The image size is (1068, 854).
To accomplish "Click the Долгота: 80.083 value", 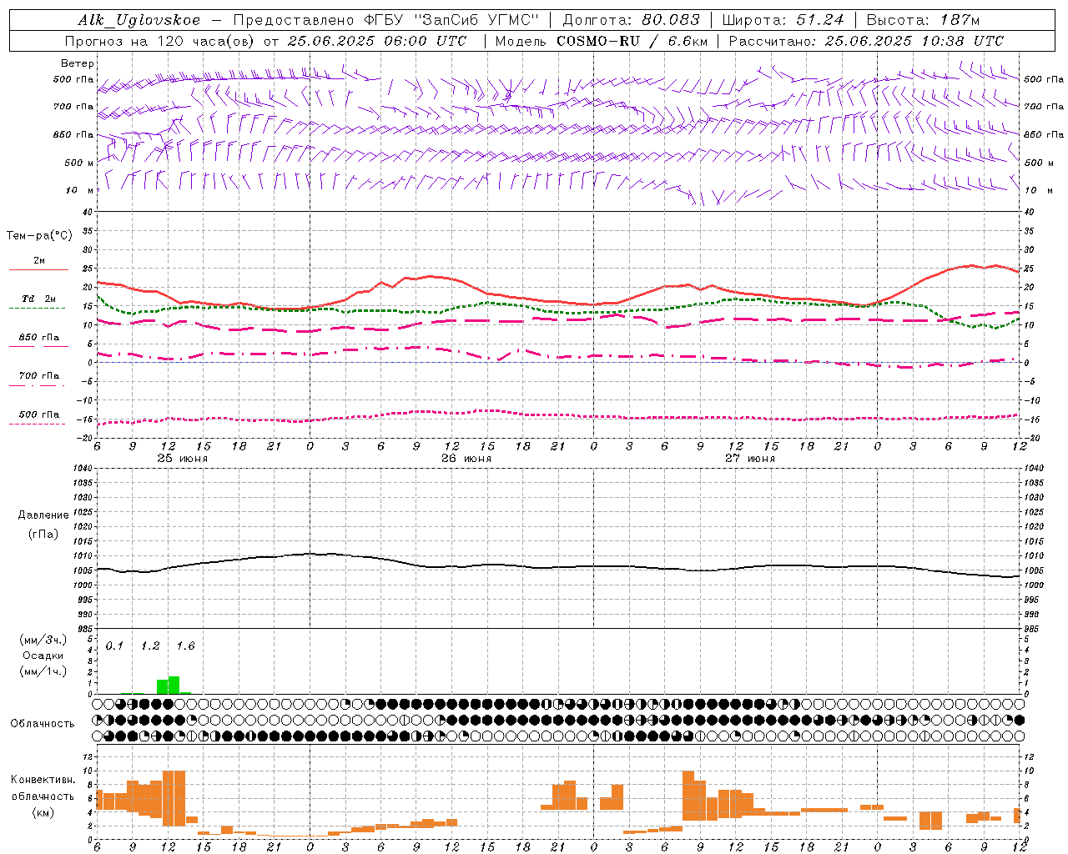I will (x=632, y=20).
